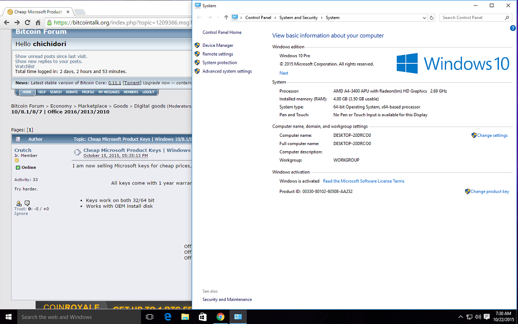Image resolution: width=518 pixels, height=324 pixels.
Task: Click the shield icon beside System protection
Action: click(x=197, y=63)
